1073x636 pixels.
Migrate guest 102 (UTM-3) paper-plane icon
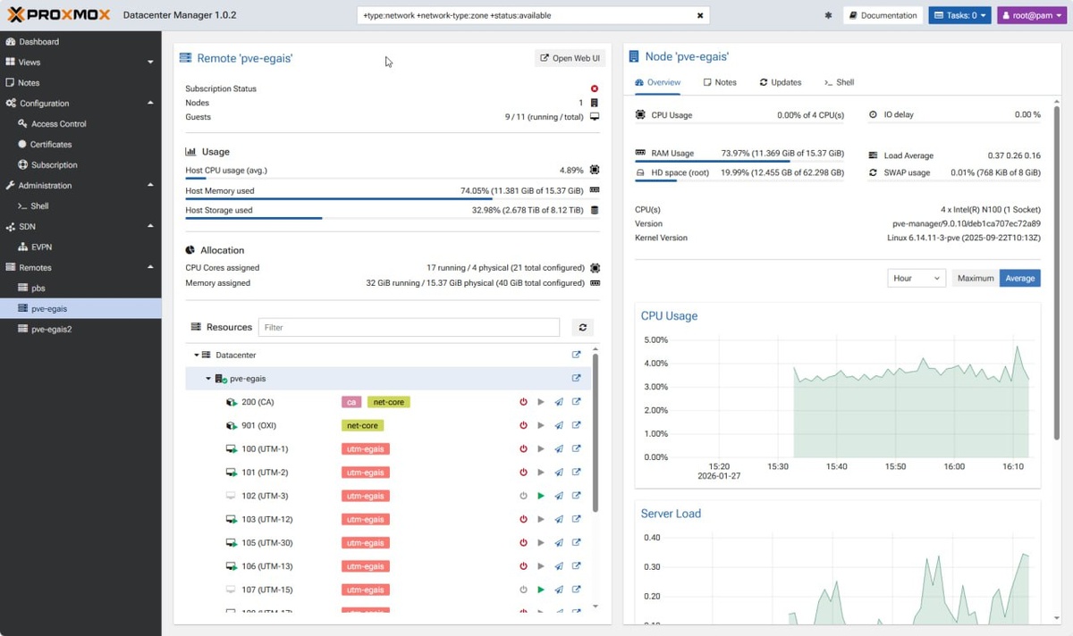click(x=559, y=496)
